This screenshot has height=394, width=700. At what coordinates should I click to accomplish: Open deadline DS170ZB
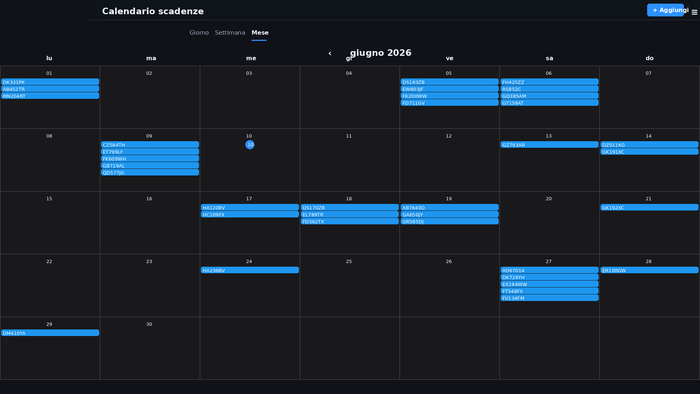point(350,208)
